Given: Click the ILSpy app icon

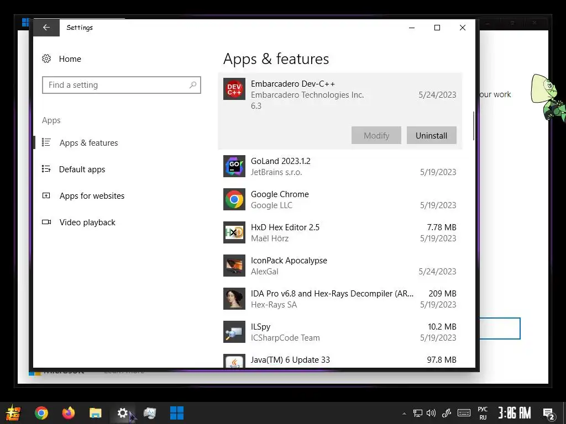Looking at the screenshot, I should tap(234, 332).
